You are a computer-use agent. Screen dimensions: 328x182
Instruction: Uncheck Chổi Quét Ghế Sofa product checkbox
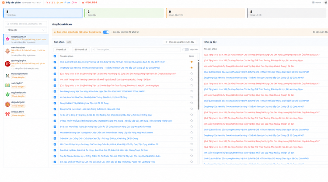click(x=55, y=62)
